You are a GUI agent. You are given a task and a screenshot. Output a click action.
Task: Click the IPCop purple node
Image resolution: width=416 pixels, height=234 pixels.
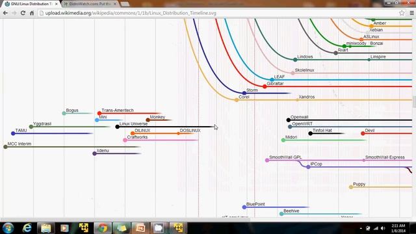click(308, 167)
